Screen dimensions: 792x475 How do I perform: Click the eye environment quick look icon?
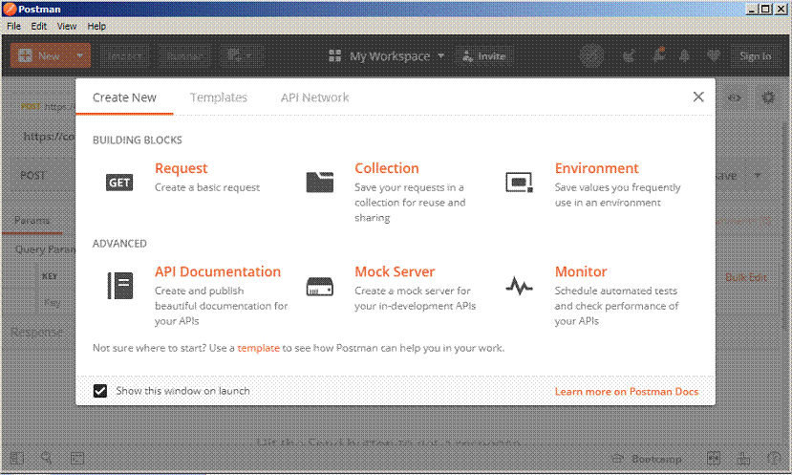[735, 97]
